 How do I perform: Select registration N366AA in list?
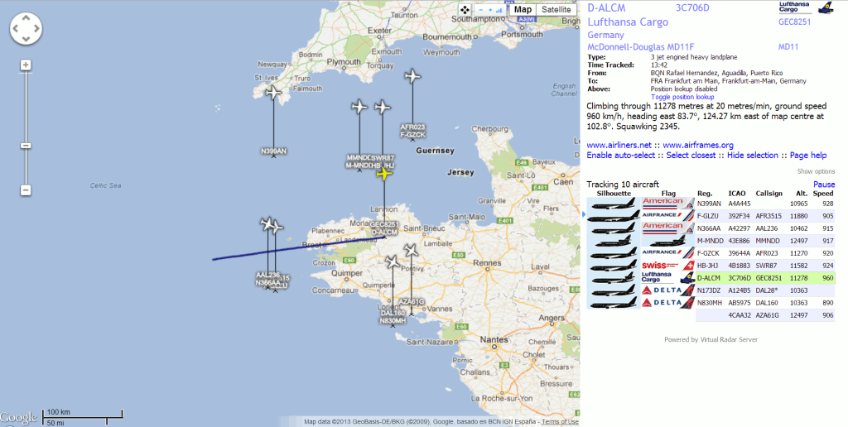coord(709,228)
